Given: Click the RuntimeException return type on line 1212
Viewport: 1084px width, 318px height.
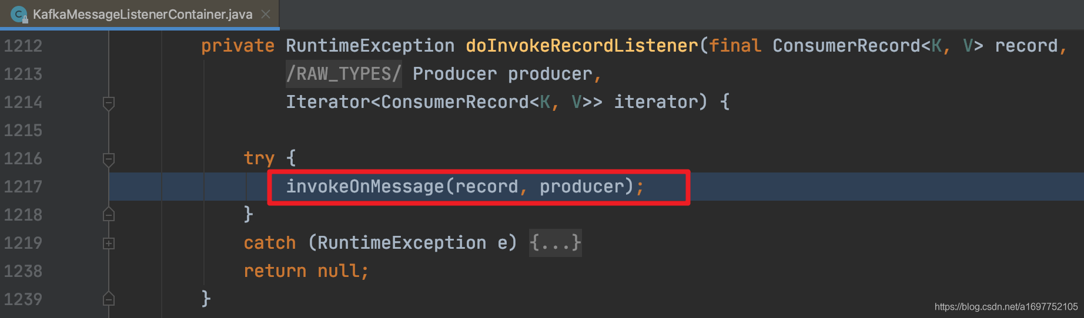Looking at the screenshot, I should [370, 46].
